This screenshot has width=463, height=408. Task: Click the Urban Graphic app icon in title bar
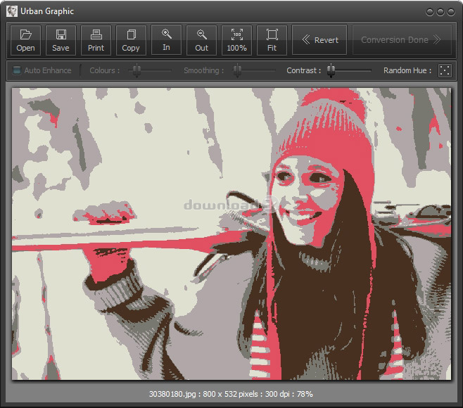12,11
